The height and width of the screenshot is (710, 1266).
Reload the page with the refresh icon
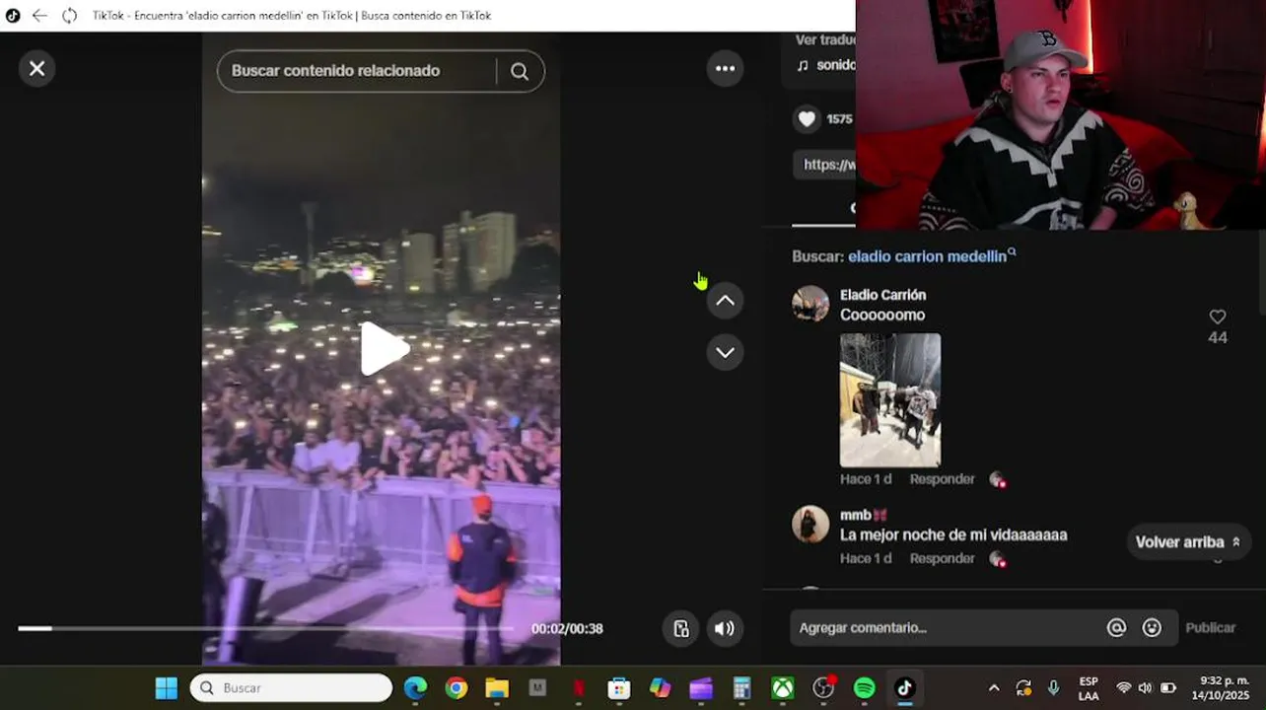click(x=69, y=16)
